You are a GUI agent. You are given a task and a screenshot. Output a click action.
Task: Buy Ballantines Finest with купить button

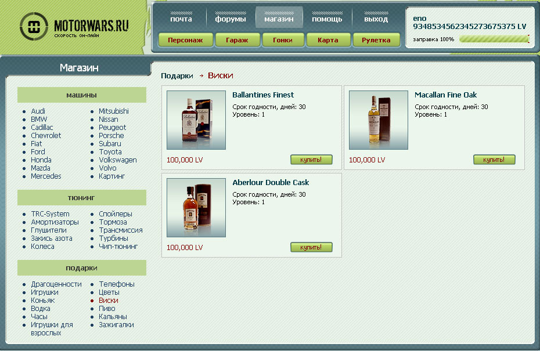tap(311, 160)
